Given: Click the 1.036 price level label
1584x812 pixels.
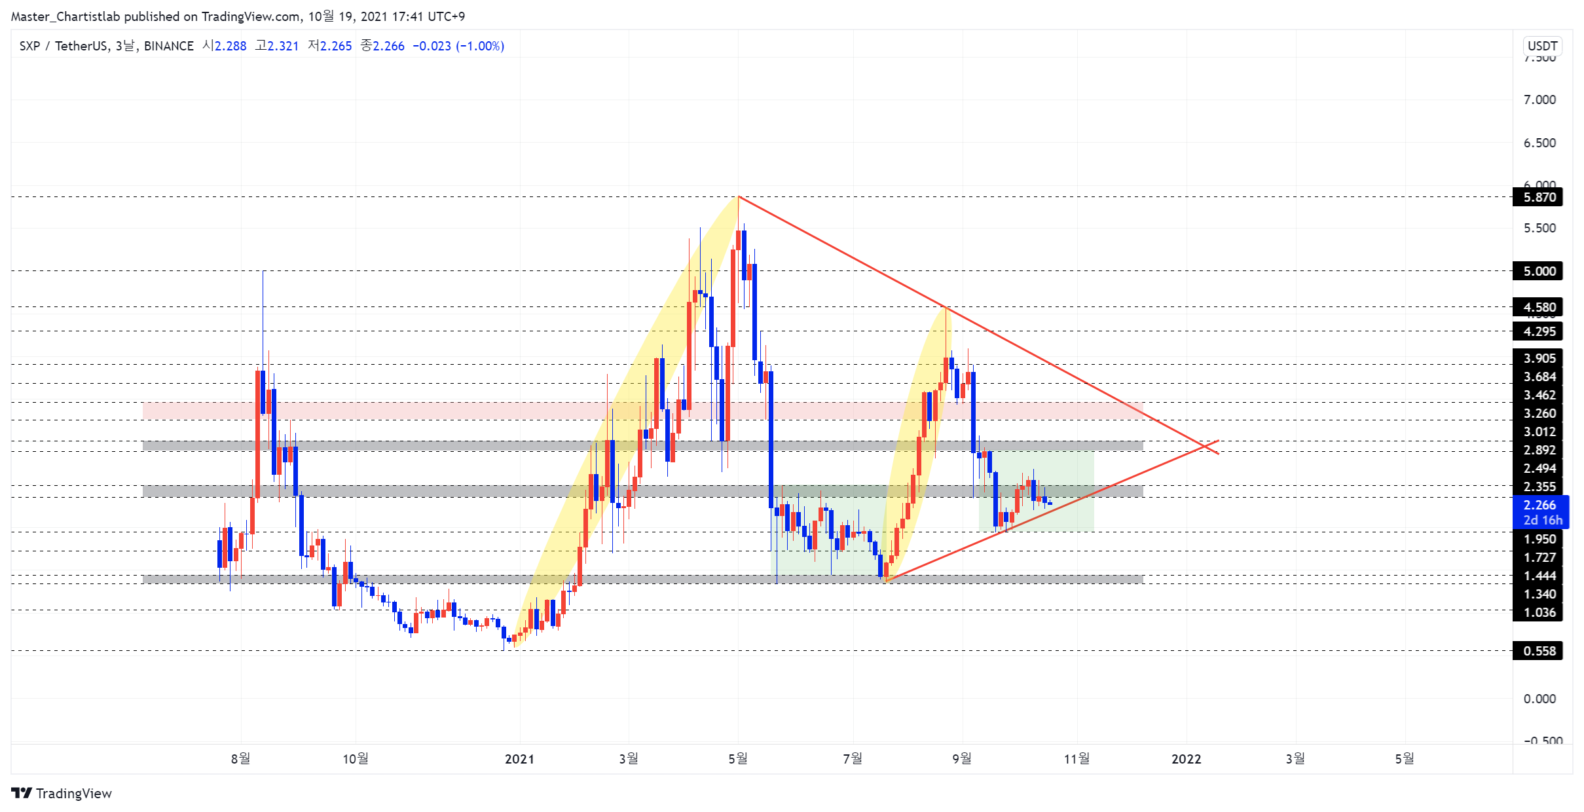Looking at the screenshot, I should [1538, 612].
